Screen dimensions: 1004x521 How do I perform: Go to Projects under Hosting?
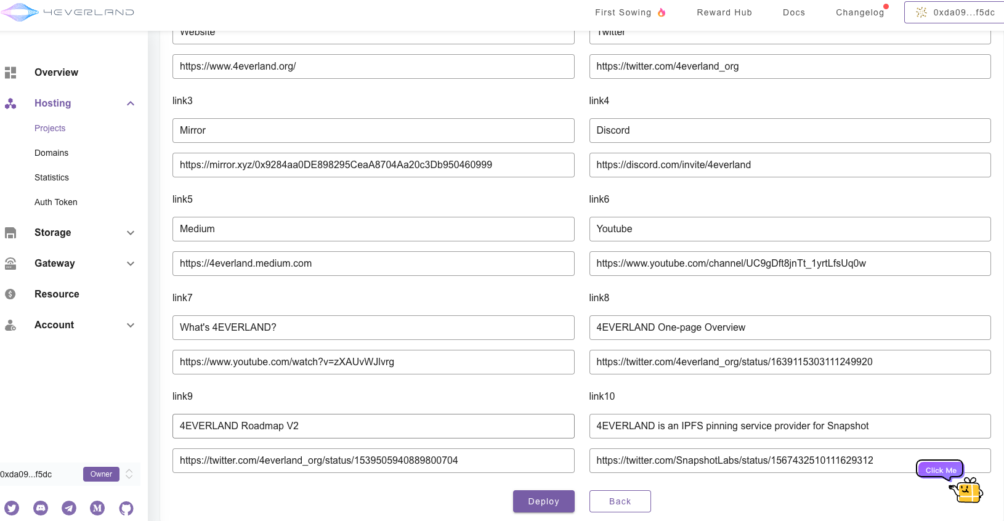pos(50,128)
